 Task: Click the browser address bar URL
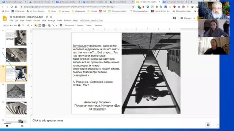coord(69,7)
